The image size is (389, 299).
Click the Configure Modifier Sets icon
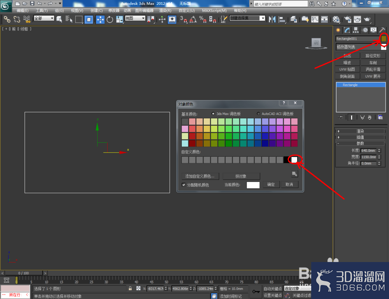[380, 117]
